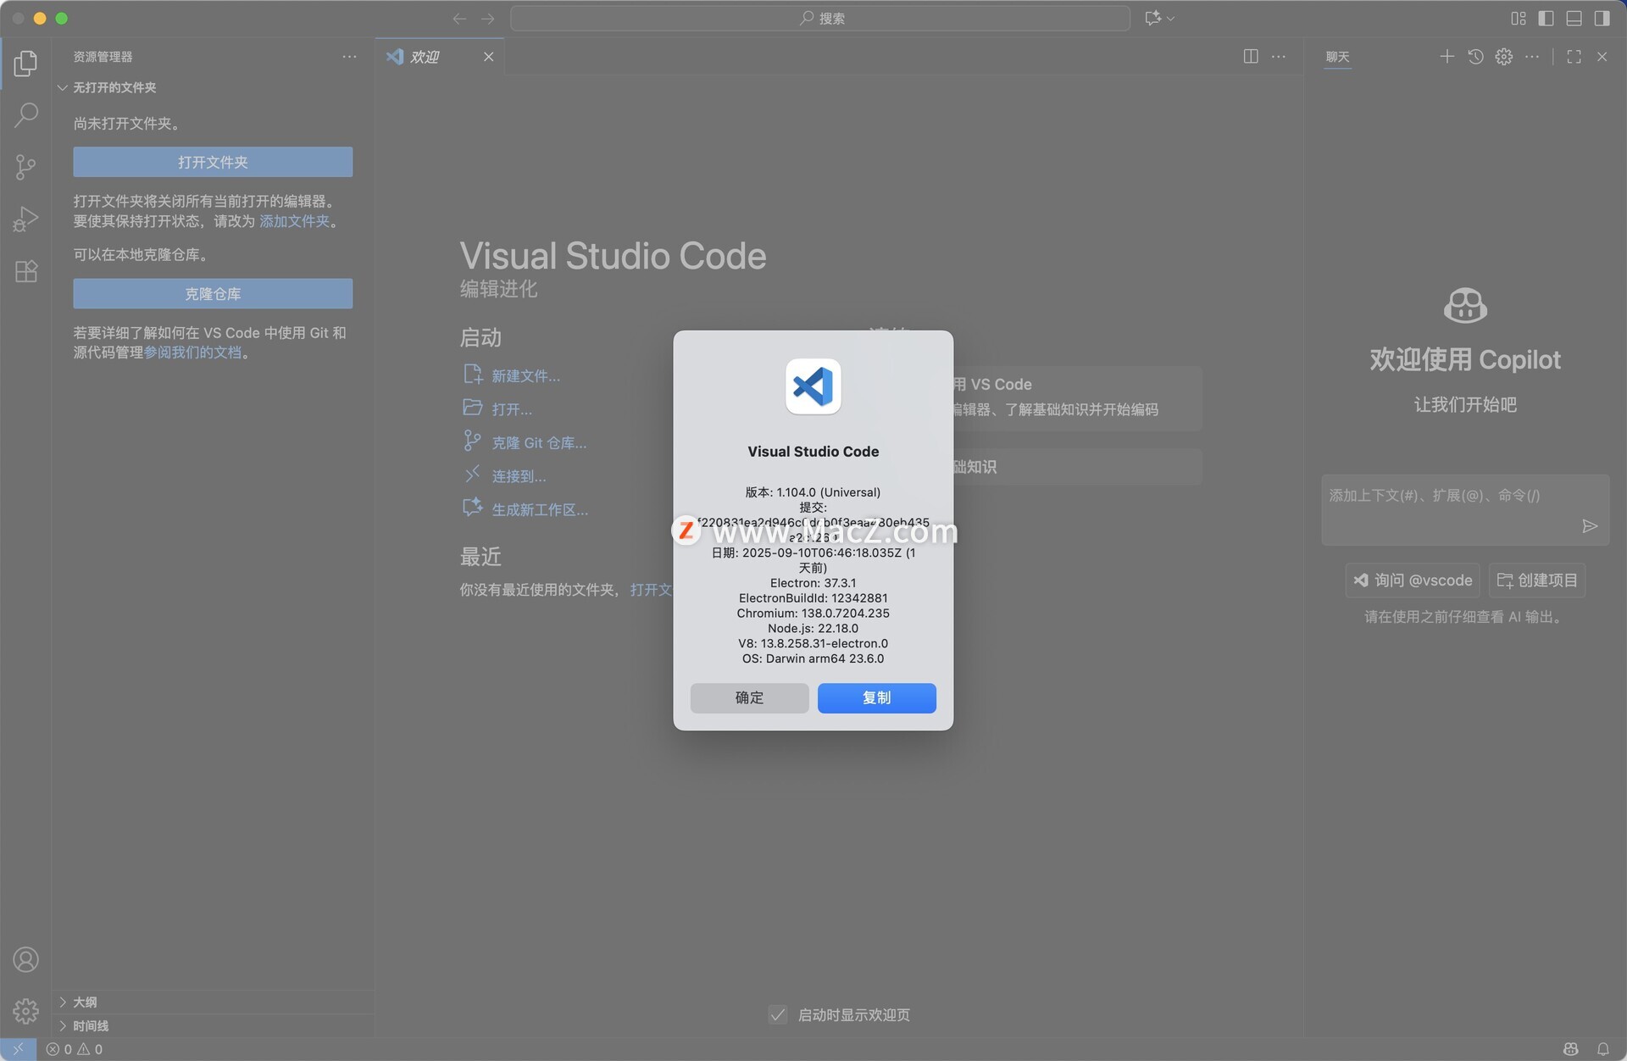Open chat settings gear

[1503, 57]
